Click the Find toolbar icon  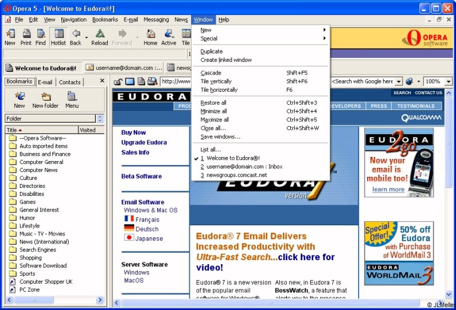point(40,37)
